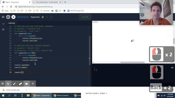Viewport: 175px width, 98px height.
Task: Open the CSP bookmarks folder
Action: coord(21,11)
